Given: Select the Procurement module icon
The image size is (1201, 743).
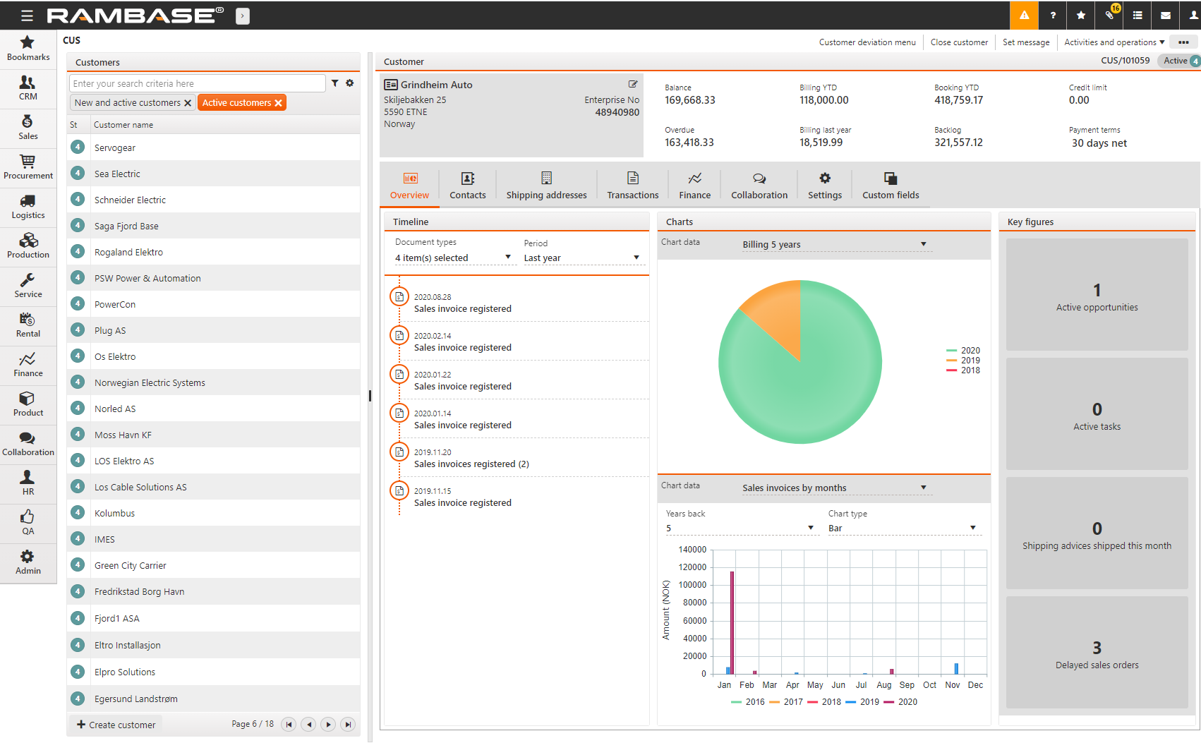Looking at the screenshot, I should coord(28,167).
